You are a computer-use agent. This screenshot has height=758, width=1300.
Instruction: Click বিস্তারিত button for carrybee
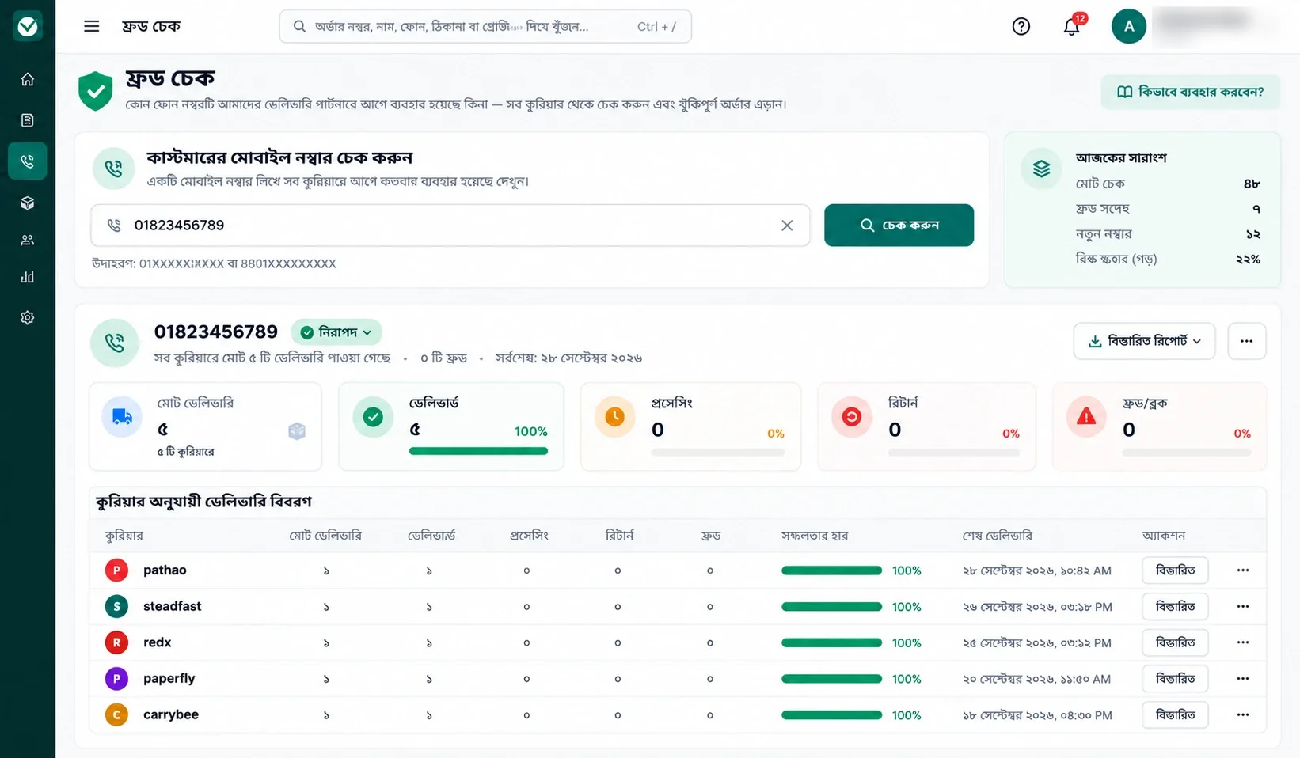point(1175,715)
